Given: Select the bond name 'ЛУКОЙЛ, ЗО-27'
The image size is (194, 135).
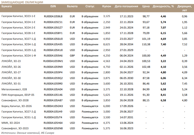Looking at the screenshot, I should click(11, 72).
